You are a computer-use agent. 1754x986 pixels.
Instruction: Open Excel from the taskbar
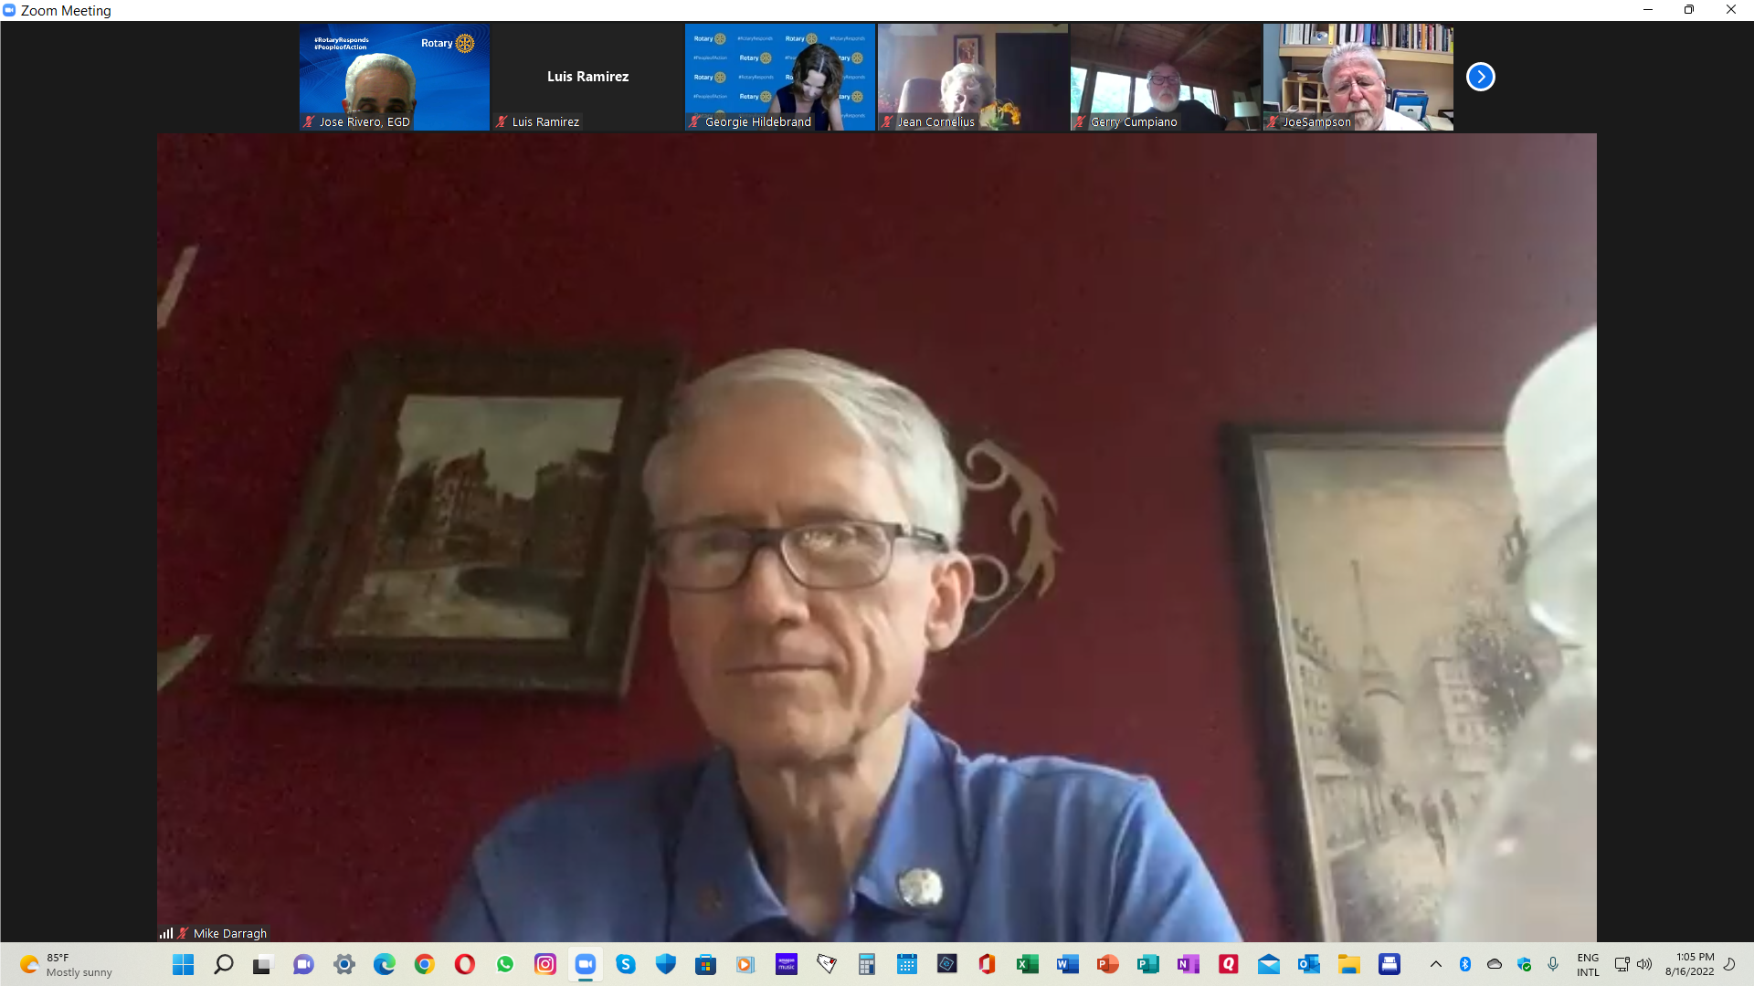1028,964
